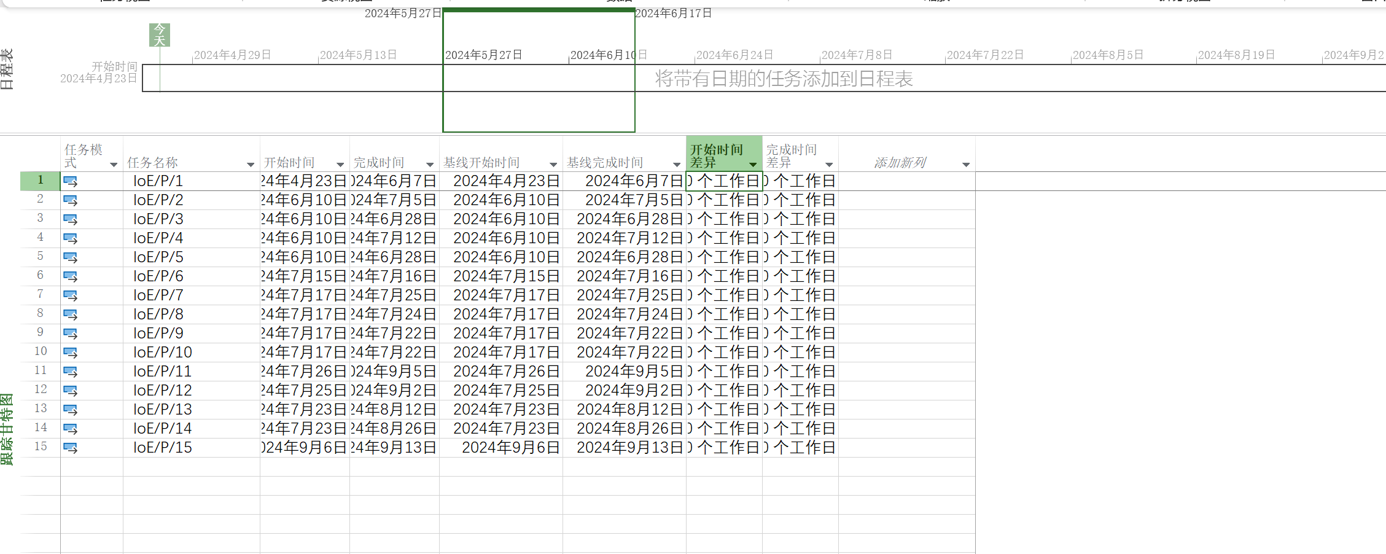Image resolution: width=1386 pixels, height=554 pixels.
Task: Click task mode icon for IoE/P/15
Action: tap(71, 448)
